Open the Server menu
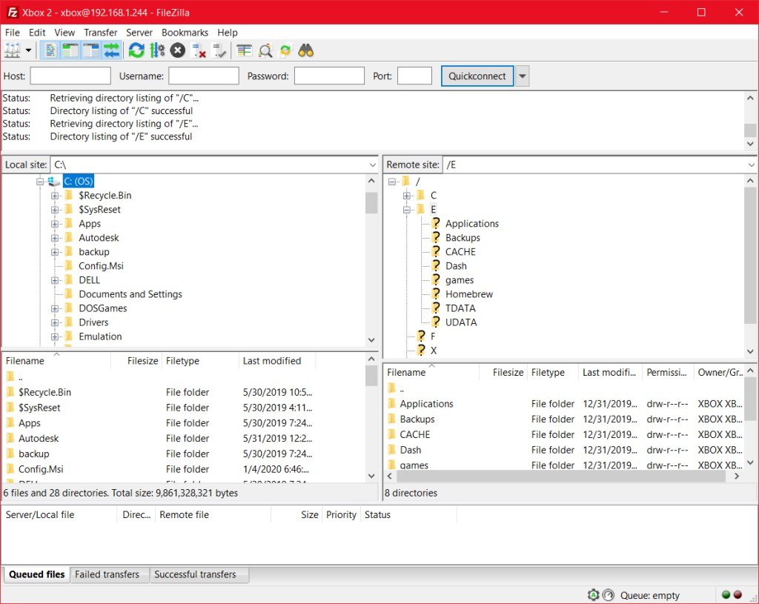759x604 pixels. point(139,33)
